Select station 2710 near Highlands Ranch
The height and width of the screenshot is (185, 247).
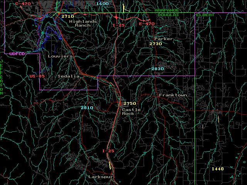[68, 17]
